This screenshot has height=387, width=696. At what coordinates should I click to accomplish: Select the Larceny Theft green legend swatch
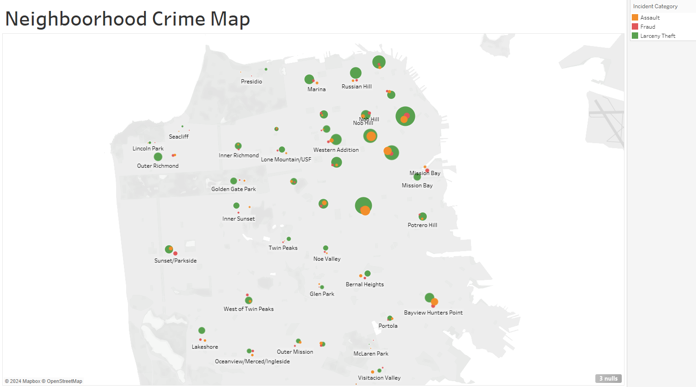click(635, 36)
